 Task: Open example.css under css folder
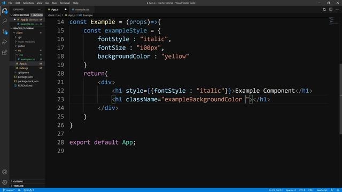click(27, 59)
